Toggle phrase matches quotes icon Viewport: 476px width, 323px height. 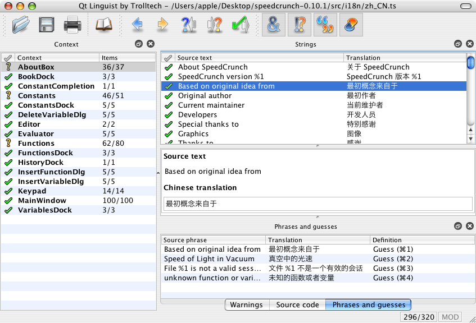(325, 25)
